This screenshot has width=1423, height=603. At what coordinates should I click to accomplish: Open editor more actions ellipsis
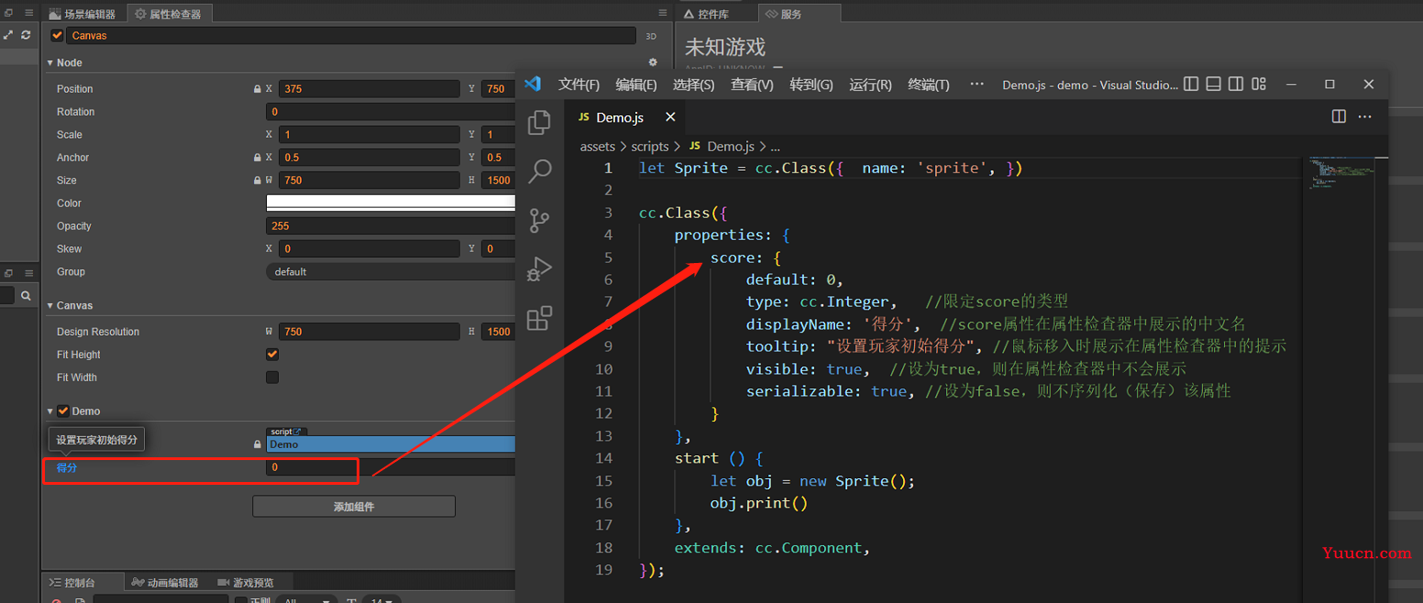(1365, 117)
